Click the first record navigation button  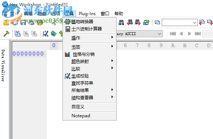click(x=173, y=34)
